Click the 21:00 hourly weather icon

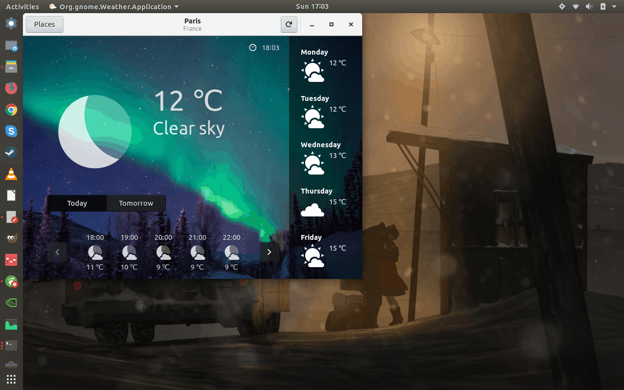197,253
